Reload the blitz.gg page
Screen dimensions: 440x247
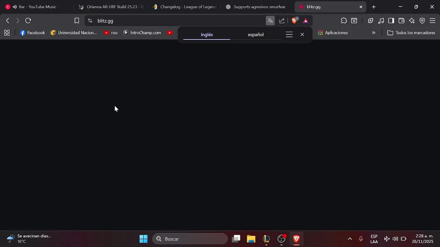[x=28, y=21]
